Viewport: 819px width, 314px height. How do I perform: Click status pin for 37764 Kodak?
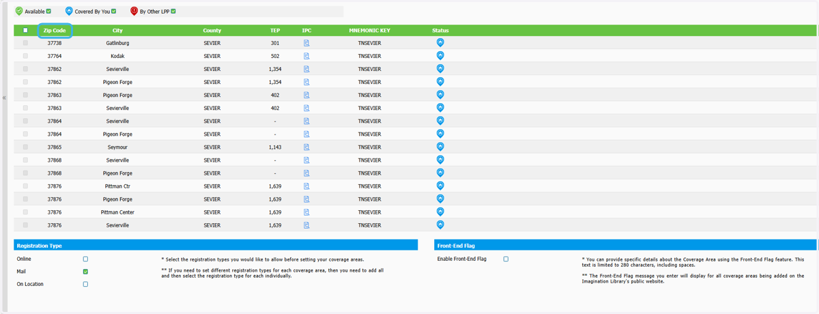(x=440, y=55)
